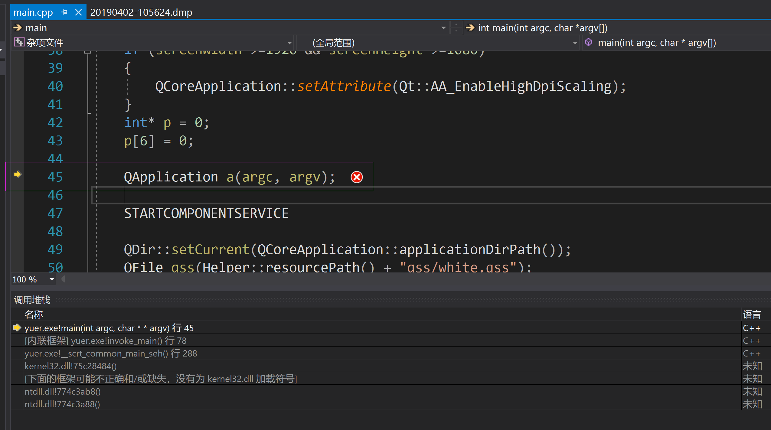This screenshot has width=771, height=430.
Task: Select the __scrt_common_main_seh() stack frame
Action: [111, 353]
